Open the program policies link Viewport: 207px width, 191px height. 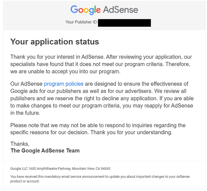tap(64, 84)
